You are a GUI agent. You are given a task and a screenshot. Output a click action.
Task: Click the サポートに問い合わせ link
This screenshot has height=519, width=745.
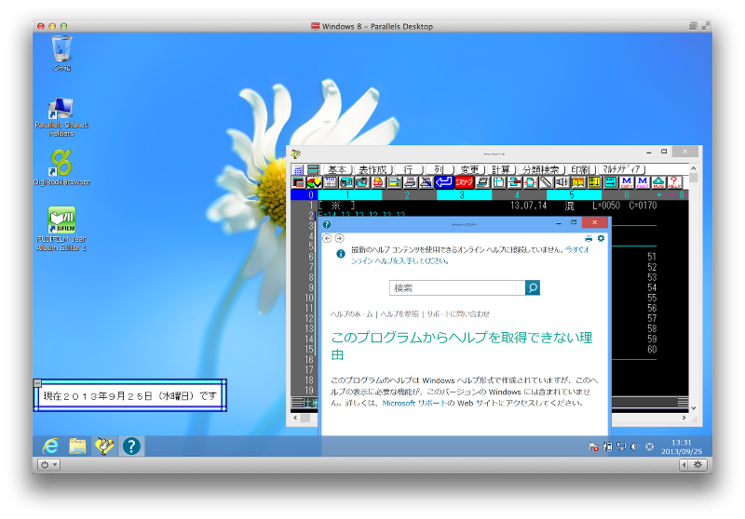point(458,314)
